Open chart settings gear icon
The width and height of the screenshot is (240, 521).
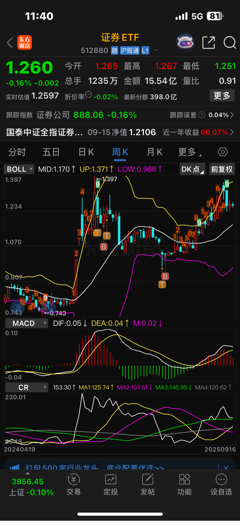[x=223, y=152]
